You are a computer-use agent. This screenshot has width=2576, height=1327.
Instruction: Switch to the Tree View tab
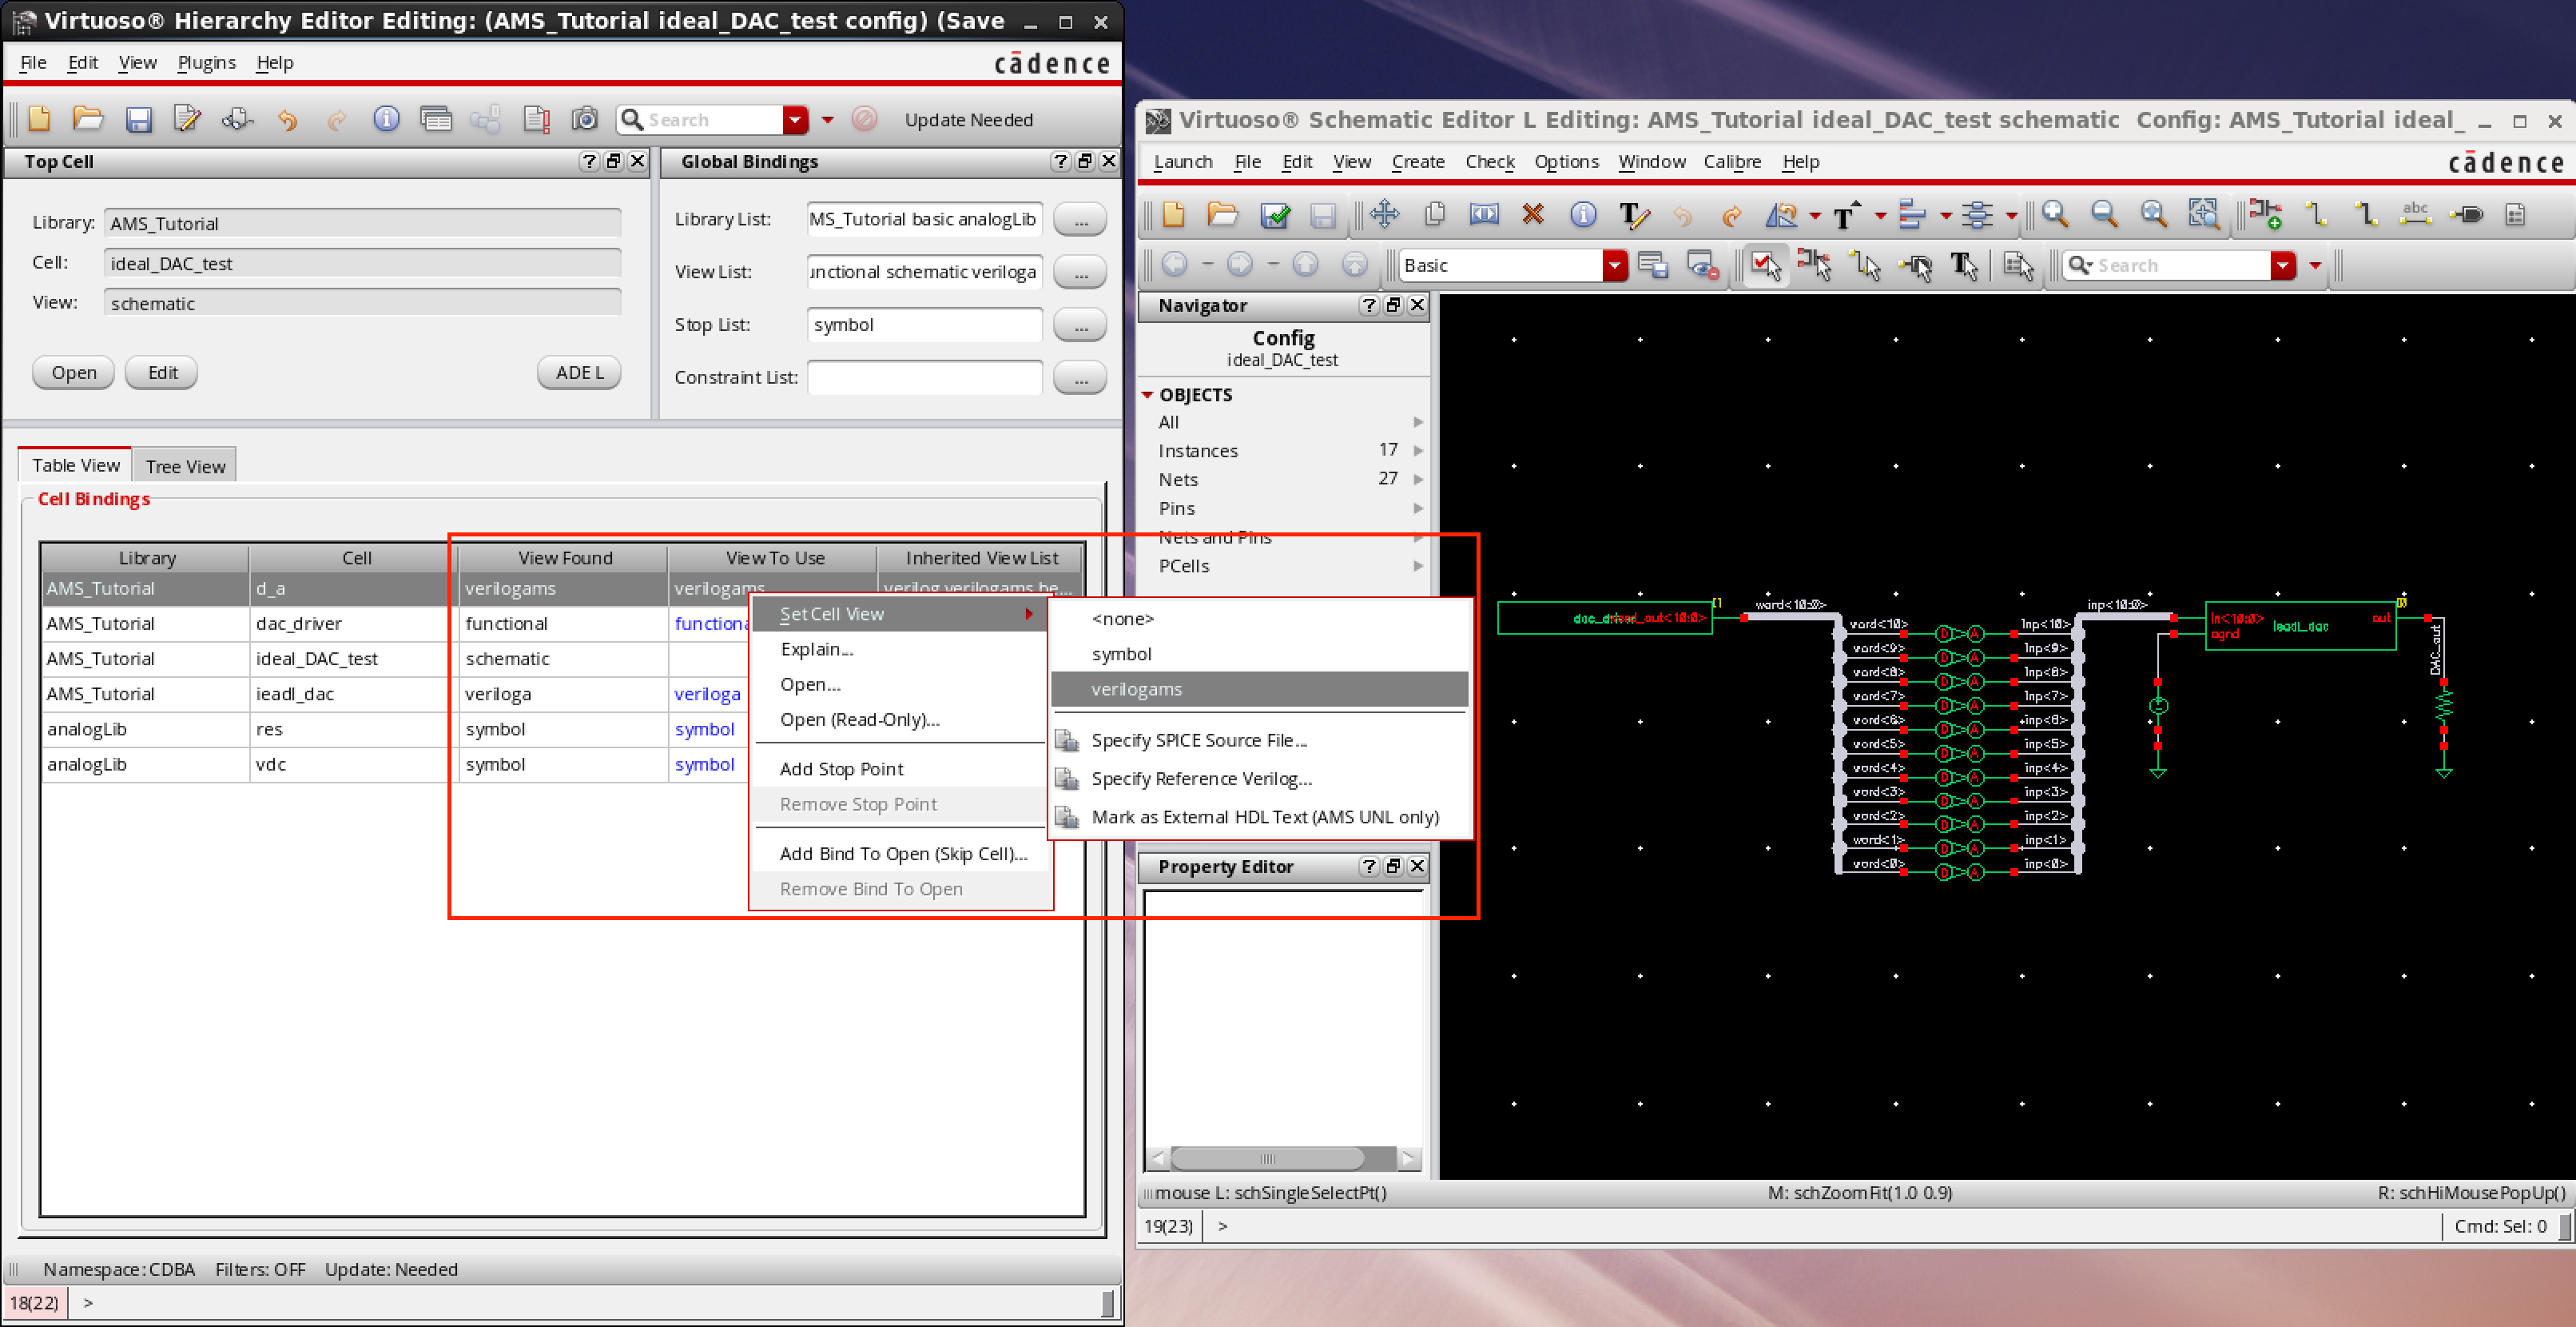[185, 466]
